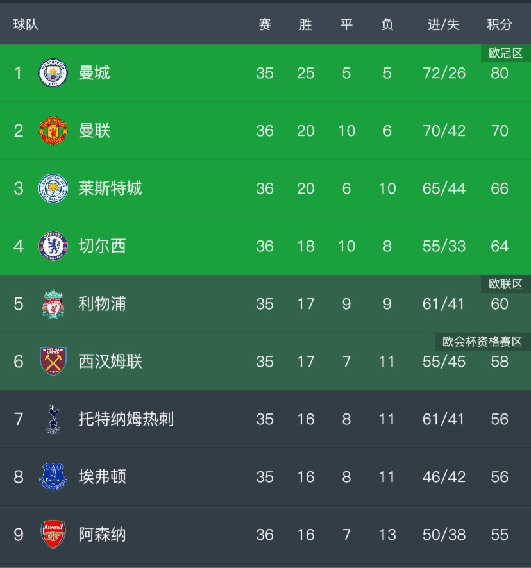
Task: Select the Tottenham cockerel logo
Action: tap(53, 419)
